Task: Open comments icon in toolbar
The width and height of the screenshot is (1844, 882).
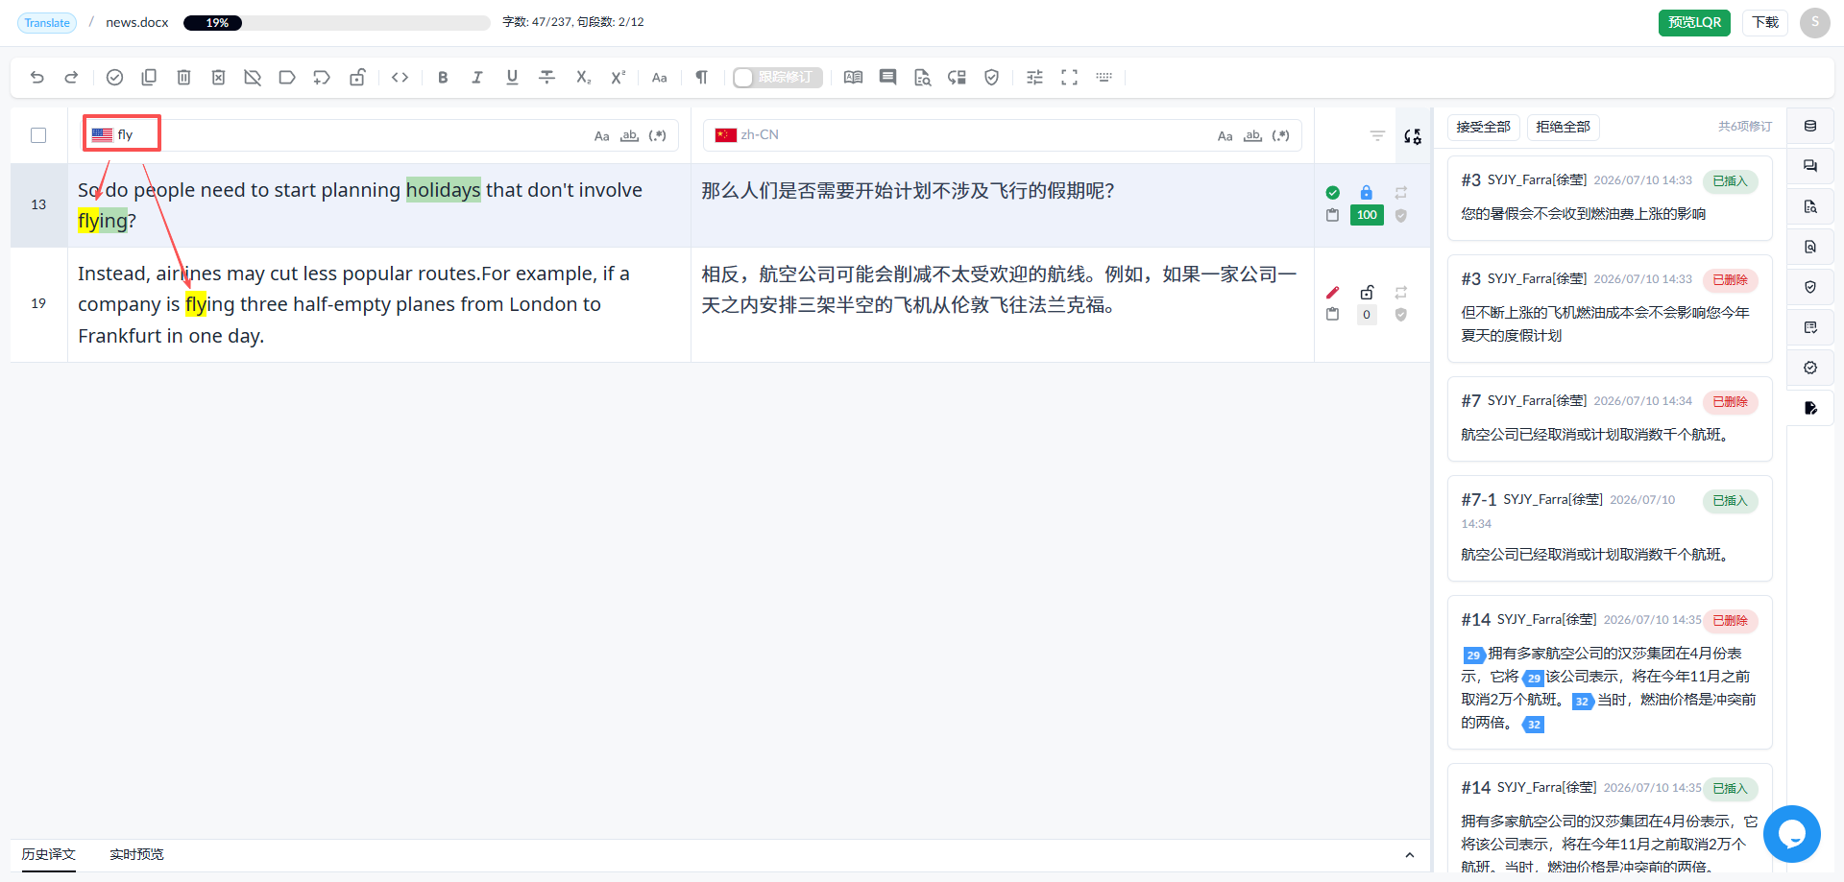Action: [x=887, y=78]
